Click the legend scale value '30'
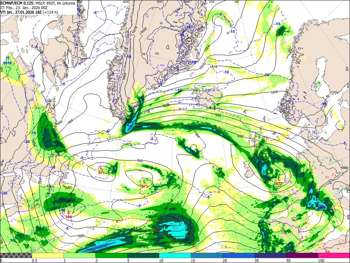Viewport: 350px width, 263px height. click(x=257, y=261)
